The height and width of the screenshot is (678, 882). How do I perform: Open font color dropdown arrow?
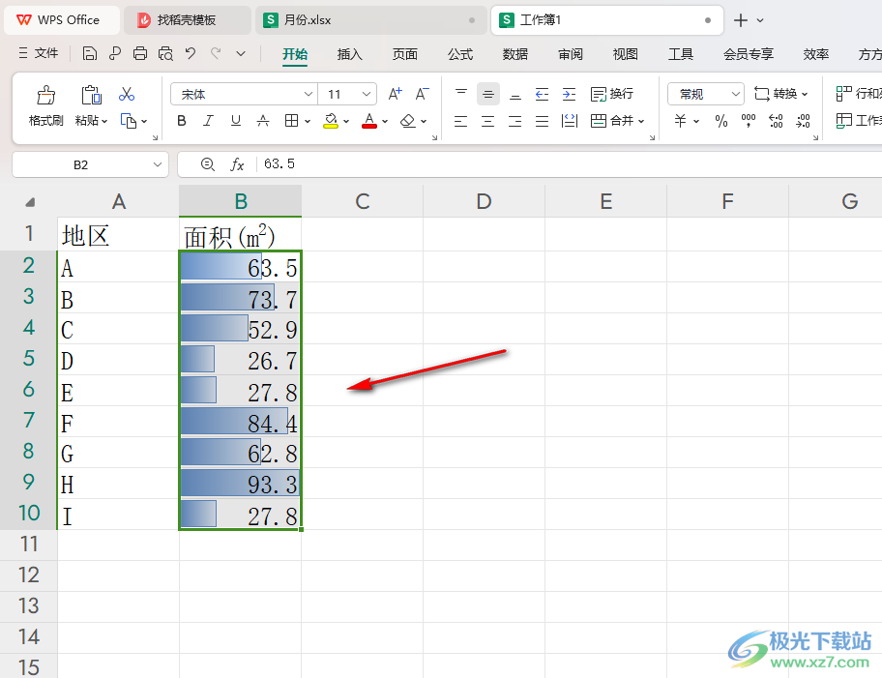click(x=385, y=121)
